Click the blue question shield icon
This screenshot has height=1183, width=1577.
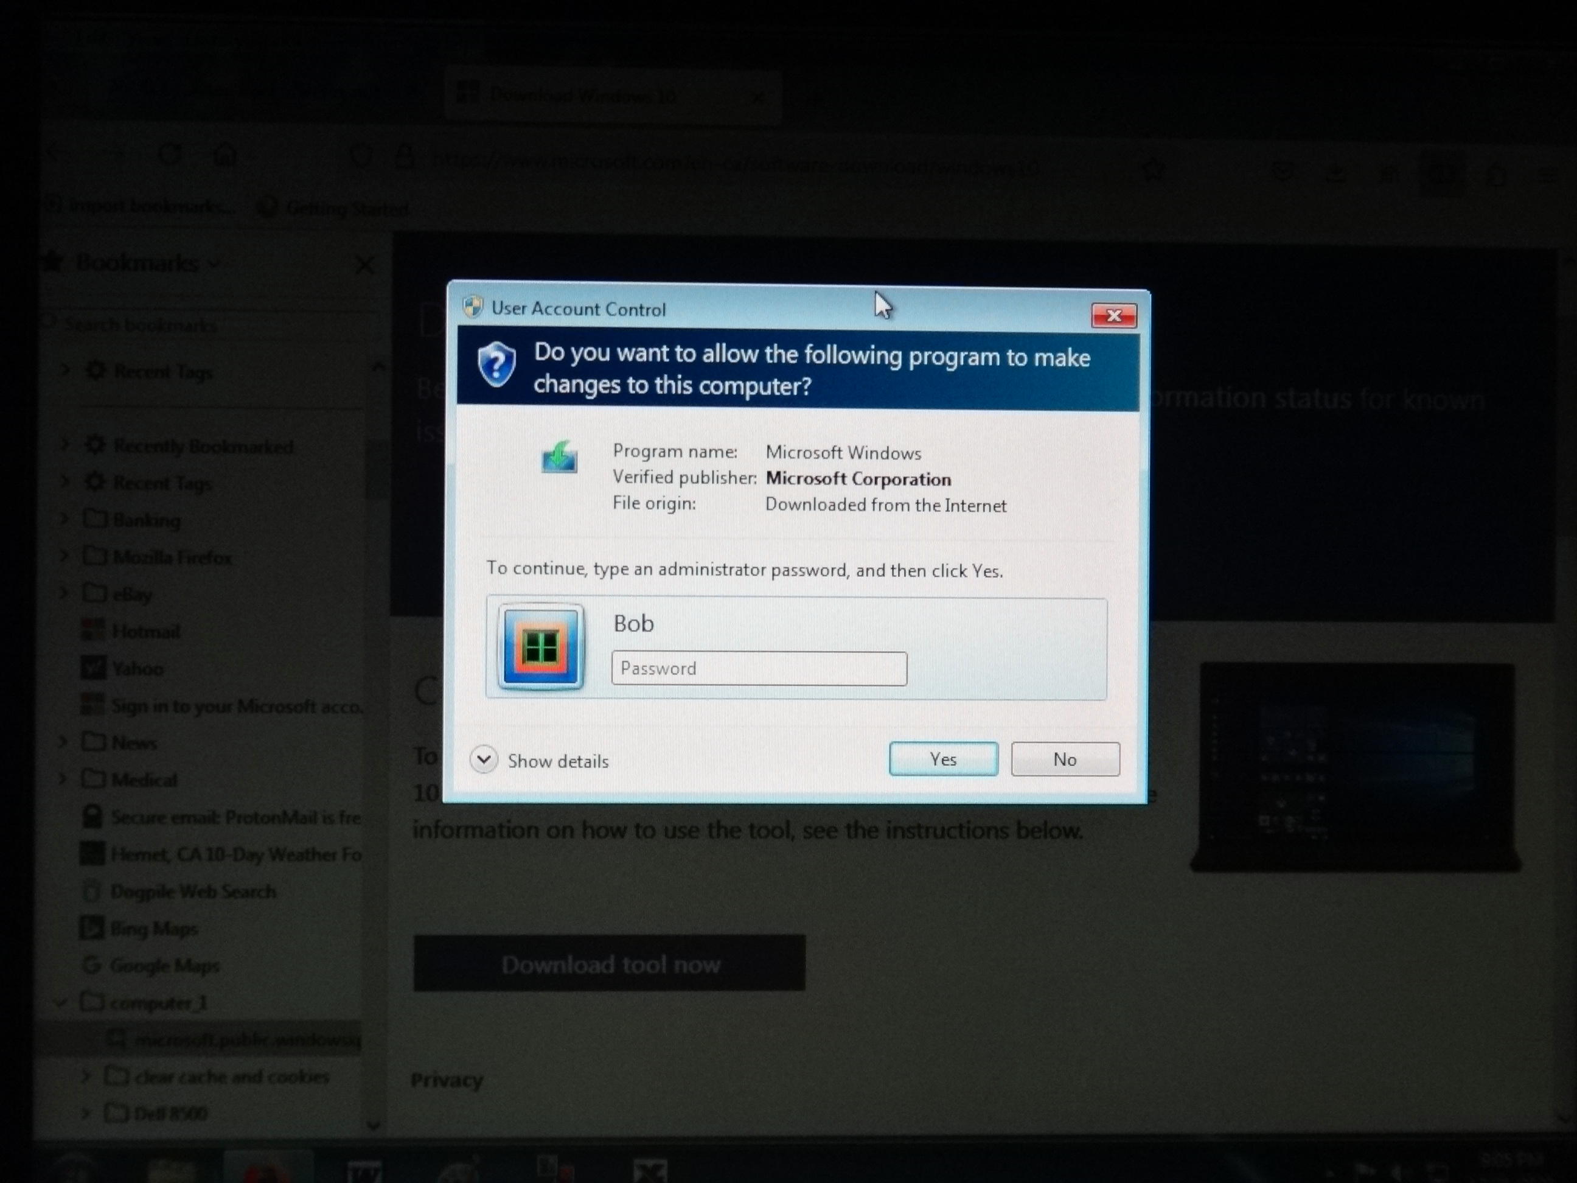[x=497, y=364]
